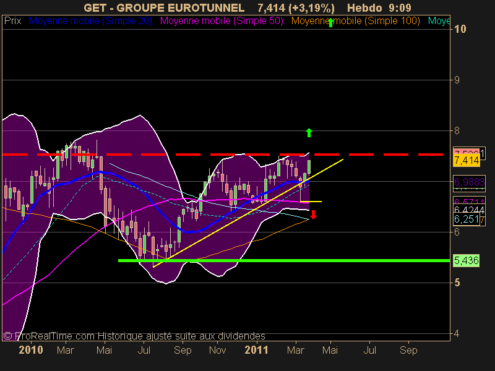The height and width of the screenshot is (371, 495).
Task: Click the cyan 6,251 price tag
Action: (x=467, y=220)
